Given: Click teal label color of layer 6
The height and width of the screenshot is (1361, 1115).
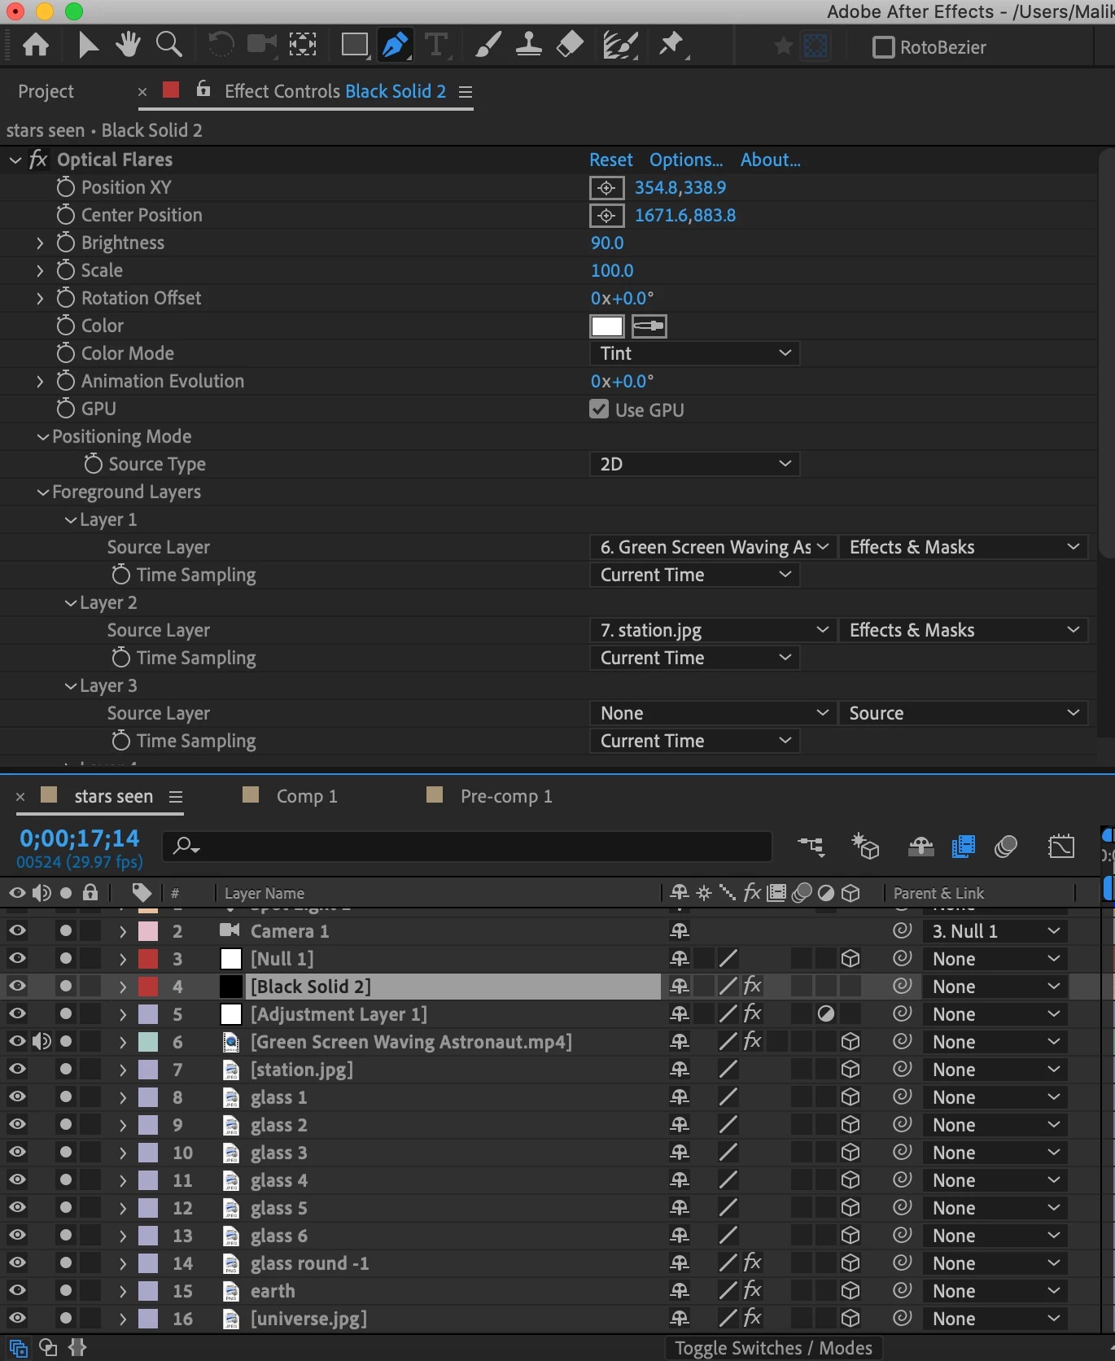Looking at the screenshot, I should click(148, 1041).
